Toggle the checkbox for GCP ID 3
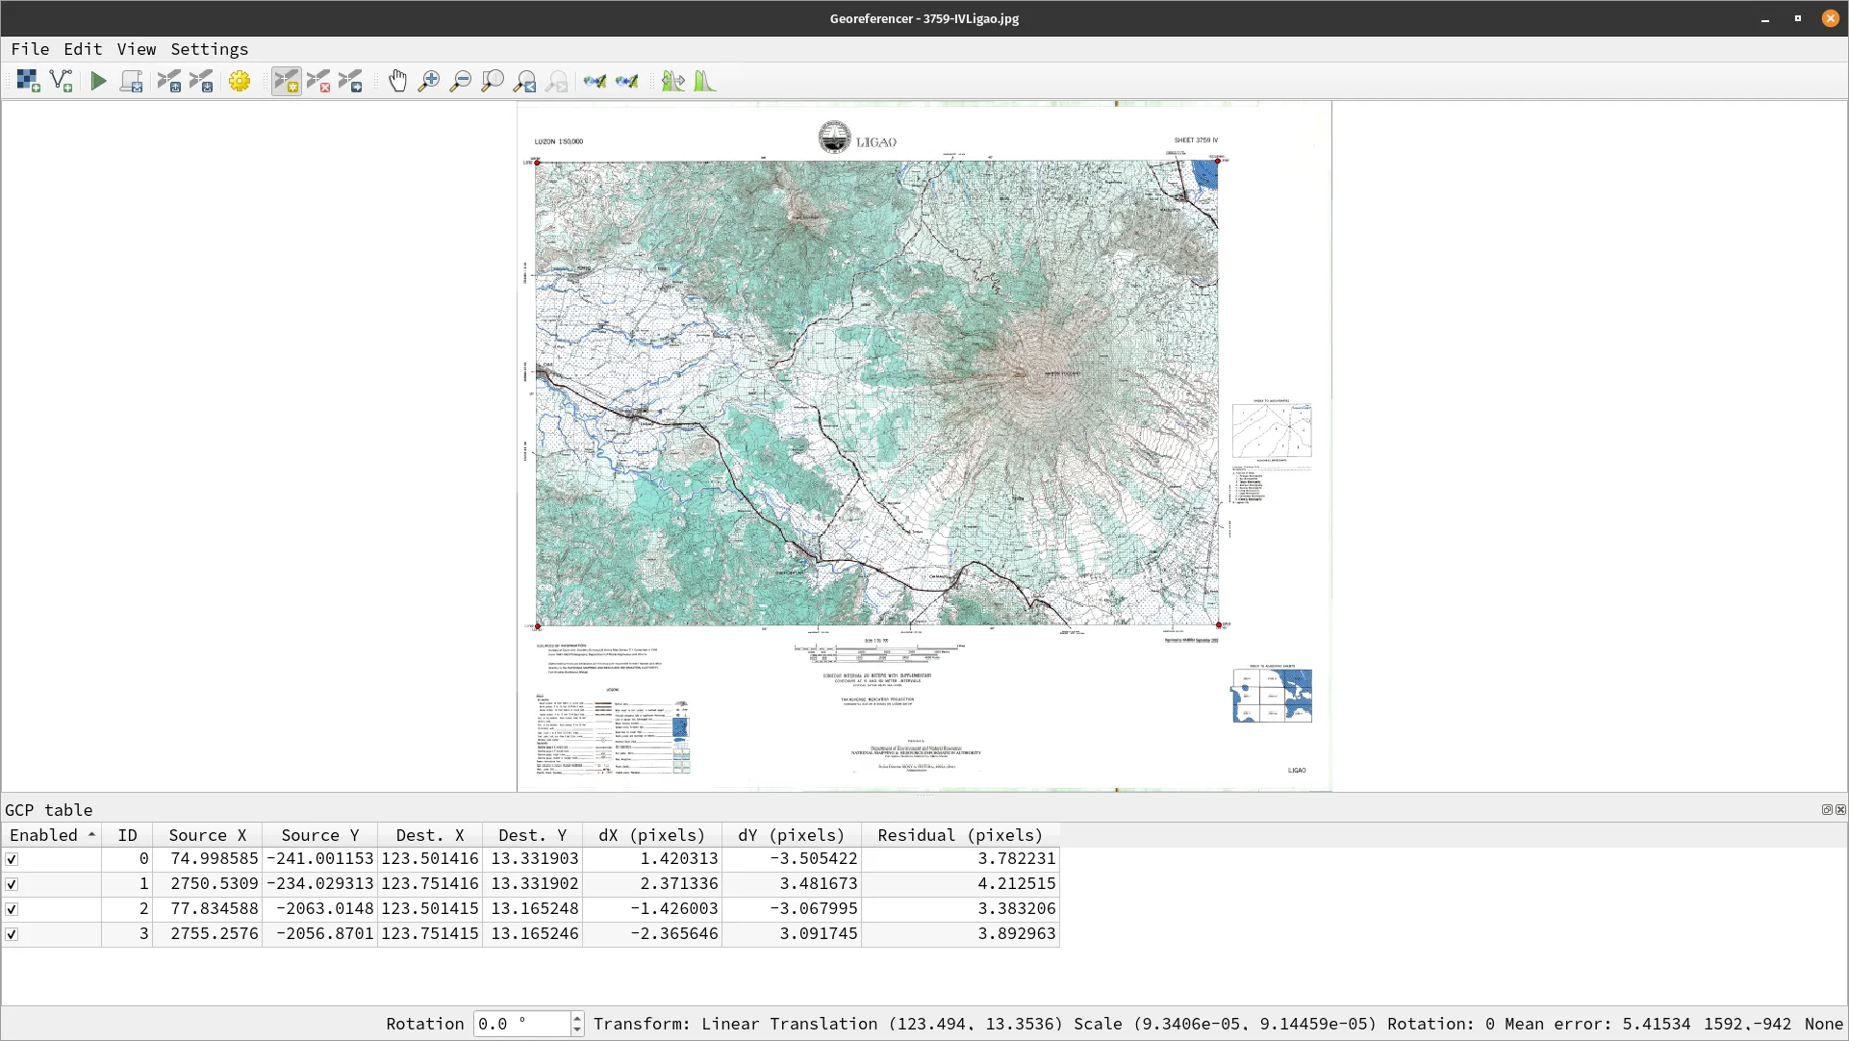This screenshot has width=1849, height=1041. pyautogui.click(x=12, y=934)
